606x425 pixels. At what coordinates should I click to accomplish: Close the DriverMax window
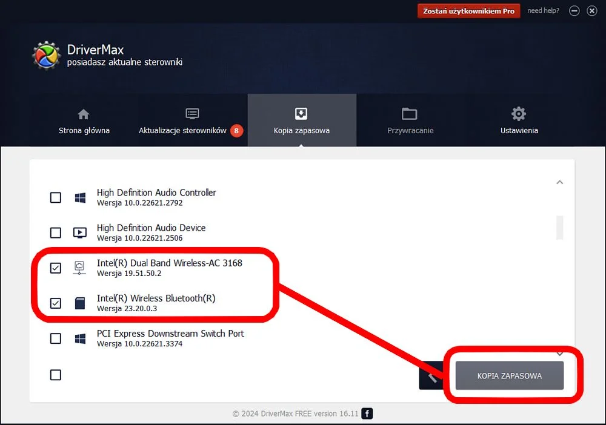[x=591, y=11]
